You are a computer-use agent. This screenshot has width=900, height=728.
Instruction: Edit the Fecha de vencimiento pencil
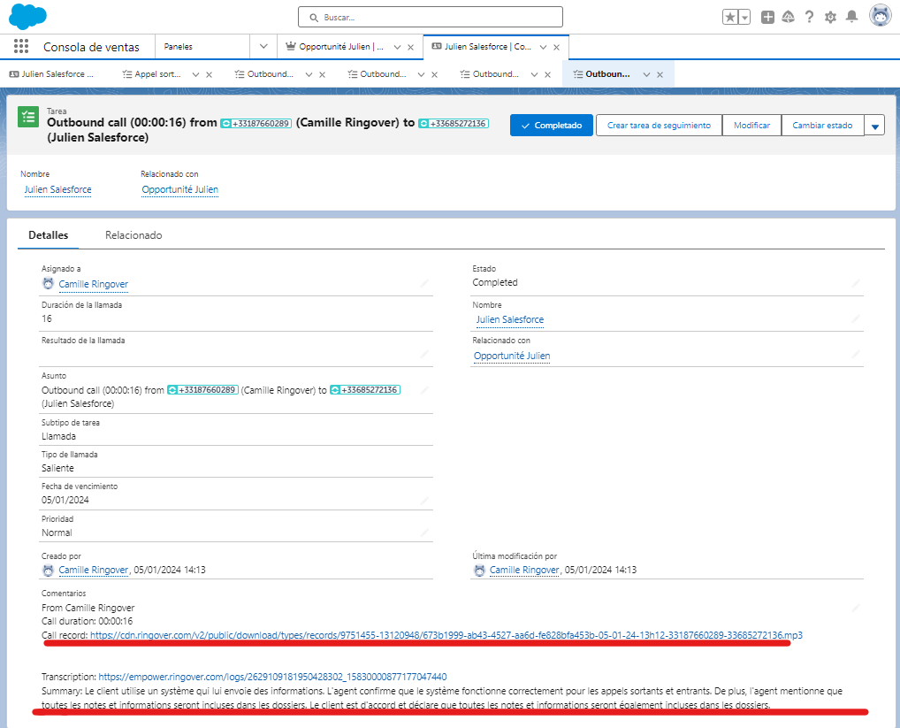tap(424, 501)
